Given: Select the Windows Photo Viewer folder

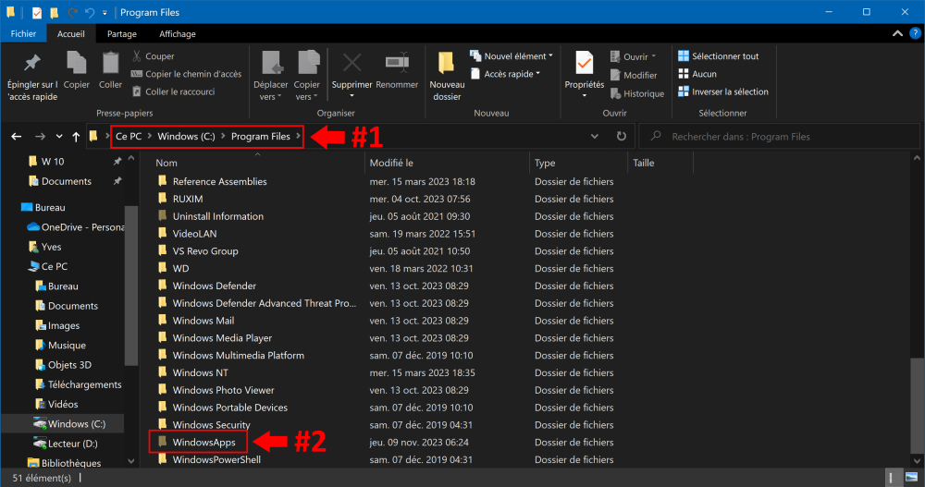Looking at the screenshot, I should (222, 390).
